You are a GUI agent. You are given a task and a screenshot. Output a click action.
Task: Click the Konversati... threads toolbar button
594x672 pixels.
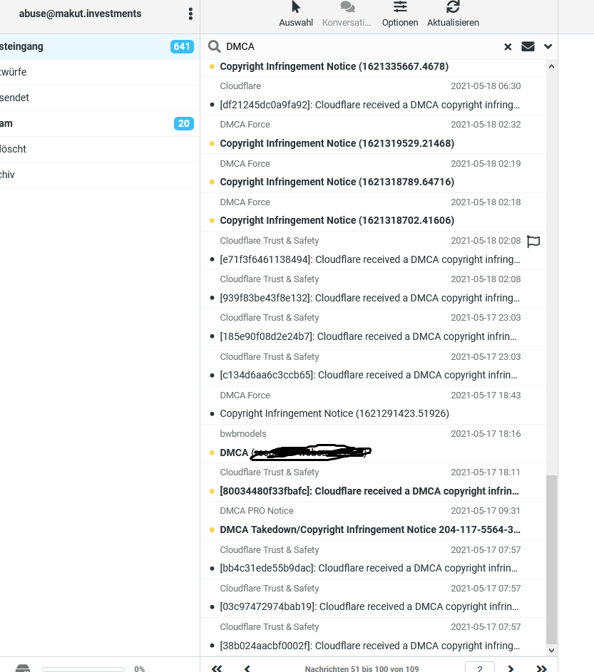click(347, 14)
